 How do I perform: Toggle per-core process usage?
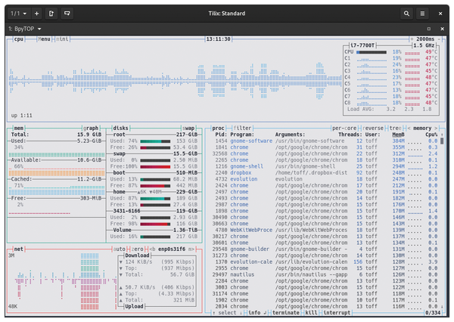tap(344, 128)
